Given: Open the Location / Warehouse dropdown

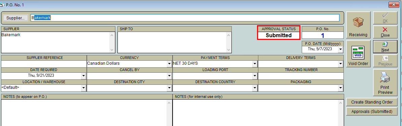Looking at the screenshot, I should click(x=83, y=88).
